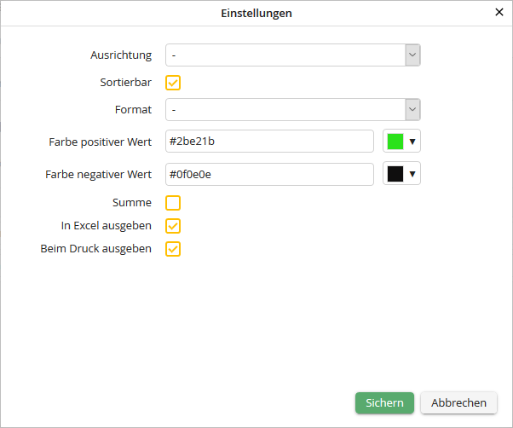Close the Einstellungen dialog with X
The height and width of the screenshot is (428, 513).
[x=499, y=13]
